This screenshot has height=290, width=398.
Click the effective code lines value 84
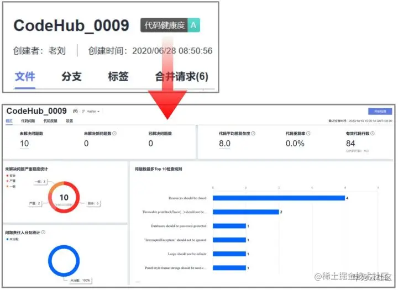pyautogui.click(x=350, y=144)
